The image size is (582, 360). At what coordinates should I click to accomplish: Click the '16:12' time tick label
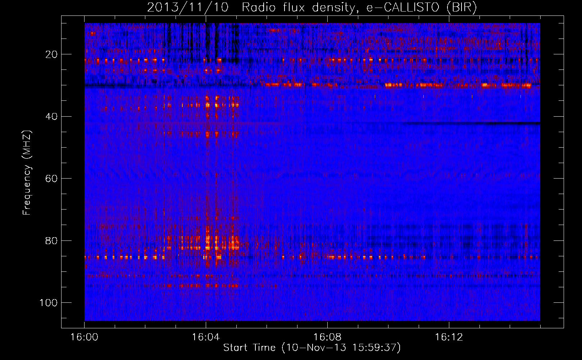449,337
